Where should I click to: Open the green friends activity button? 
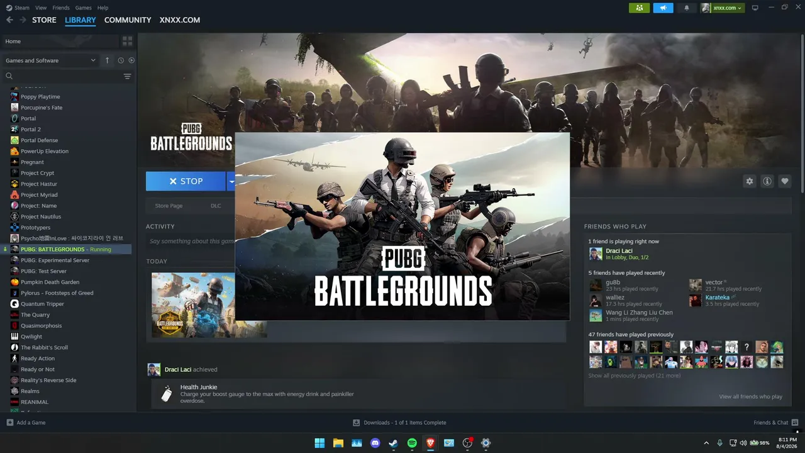click(640, 8)
